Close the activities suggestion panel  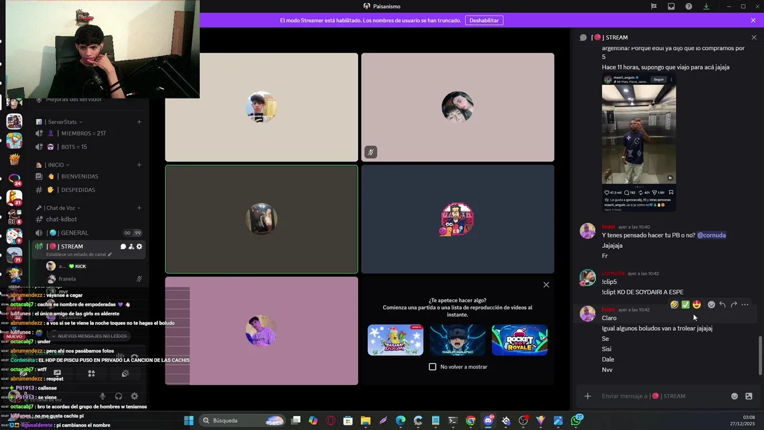(546, 285)
